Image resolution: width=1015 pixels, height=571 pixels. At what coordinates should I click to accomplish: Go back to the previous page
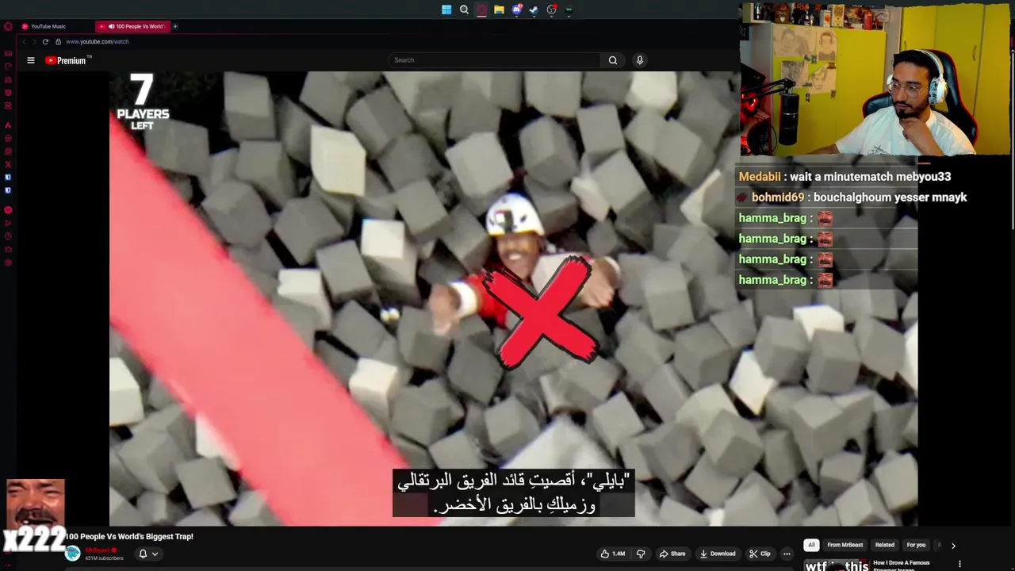[x=25, y=41]
